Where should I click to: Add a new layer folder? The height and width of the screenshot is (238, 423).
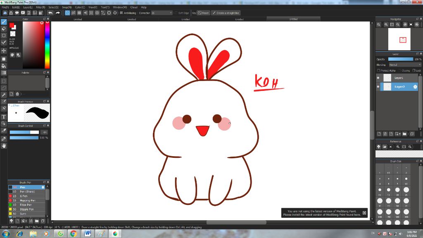[x=404, y=134]
